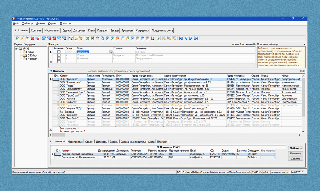Switch to the Договоры top tab

coord(79,30)
